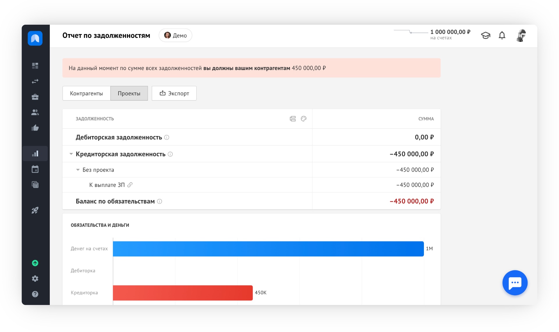Open the settings gear in sidebar
The width and height of the screenshot is (559, 332).
tap(35, 279)
